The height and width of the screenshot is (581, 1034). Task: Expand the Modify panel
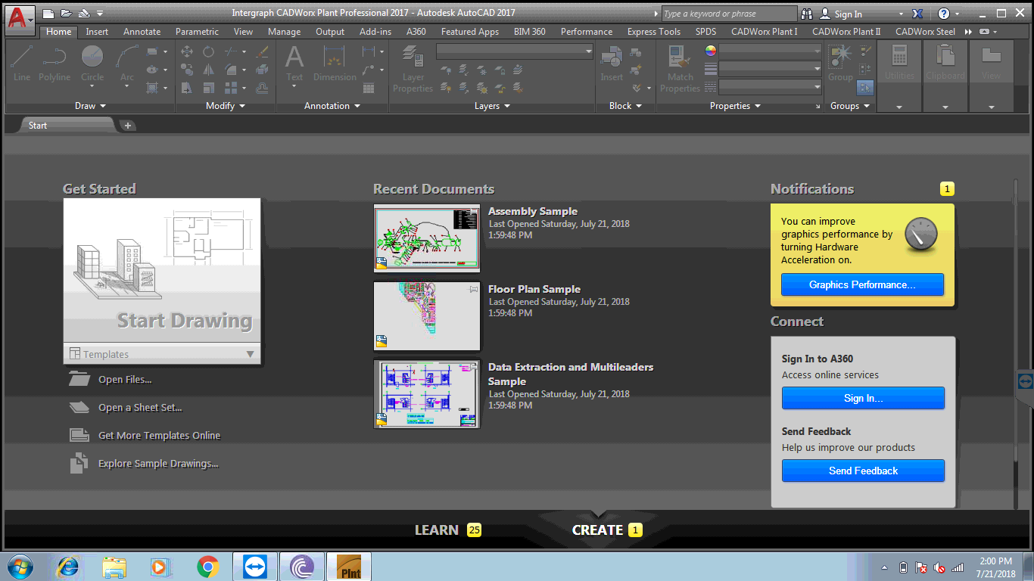click(x=226, y=106)
